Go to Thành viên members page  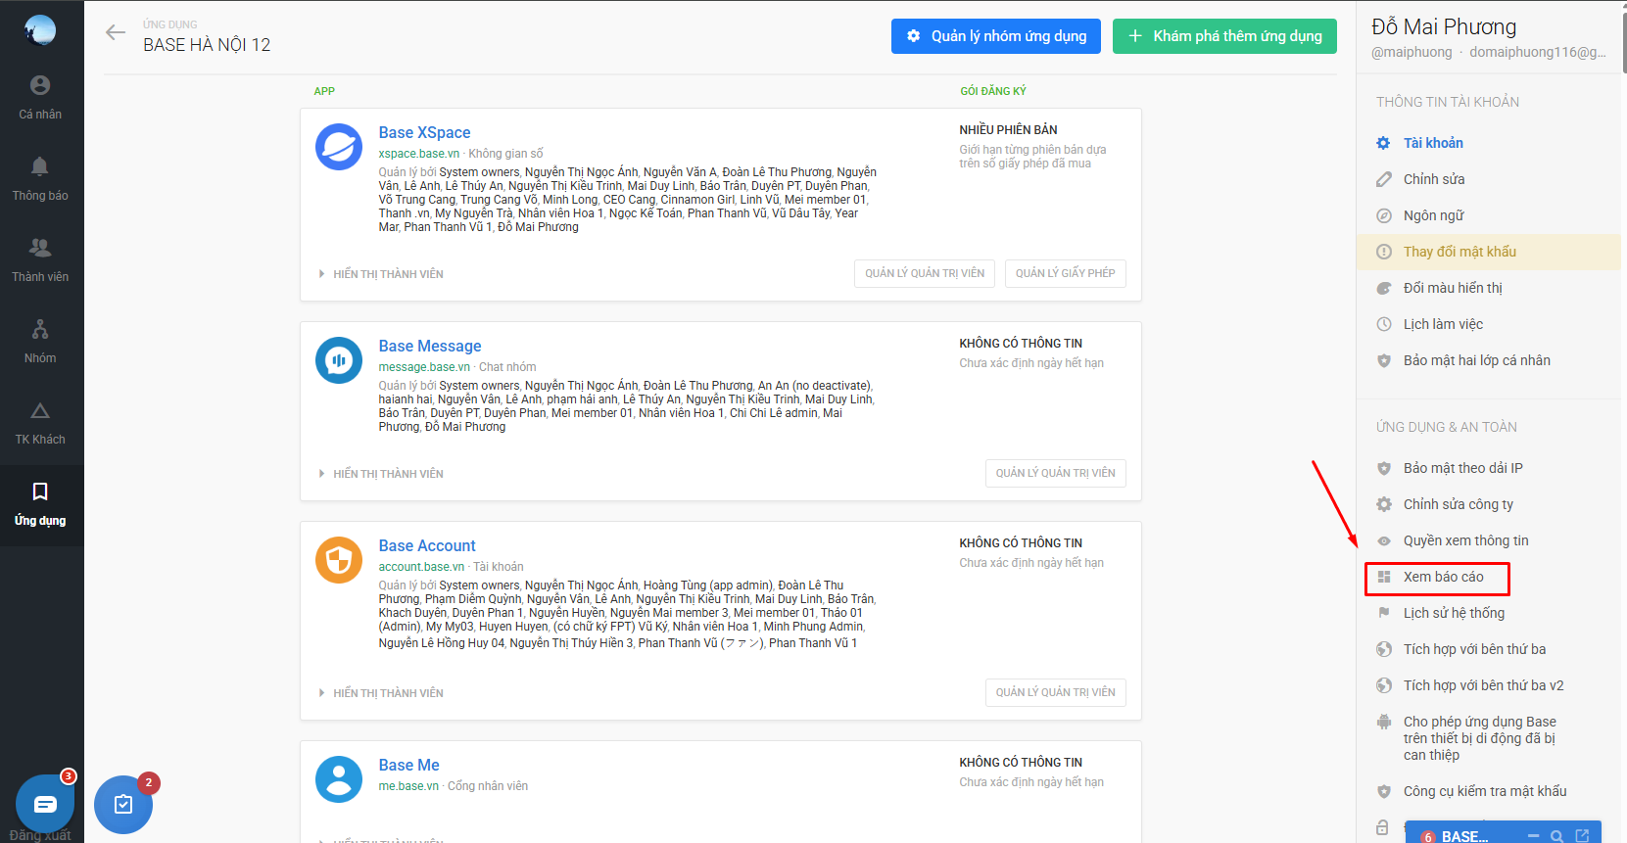pyautogui.click(x=40, y=260)
